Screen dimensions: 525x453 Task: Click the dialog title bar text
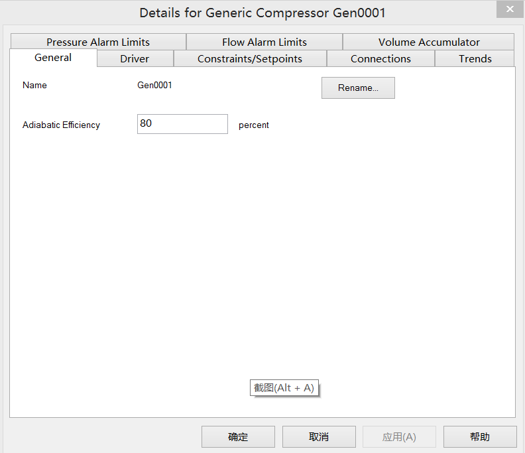point(262,13)
